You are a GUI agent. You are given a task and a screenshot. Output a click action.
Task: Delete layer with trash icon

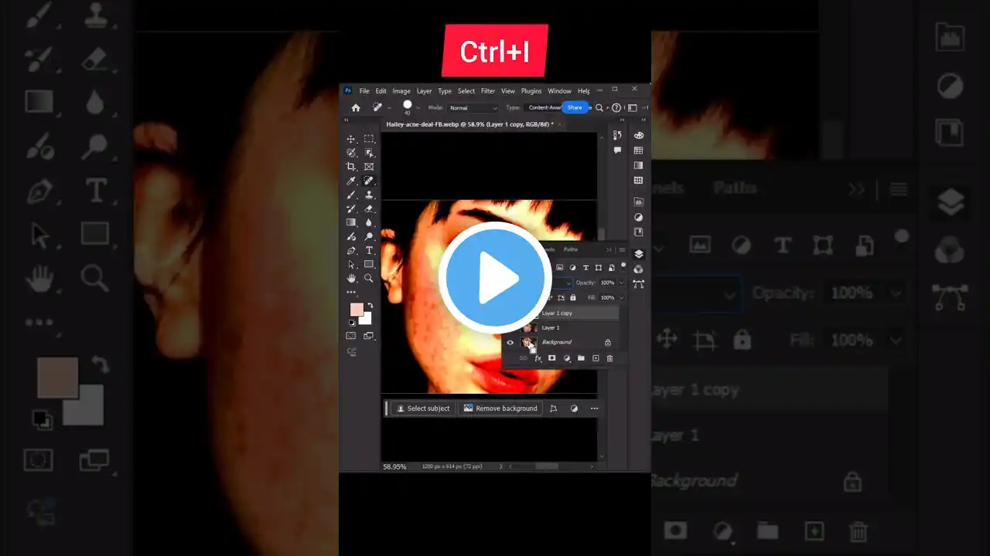pyautogui.click(x=609, y=358)
